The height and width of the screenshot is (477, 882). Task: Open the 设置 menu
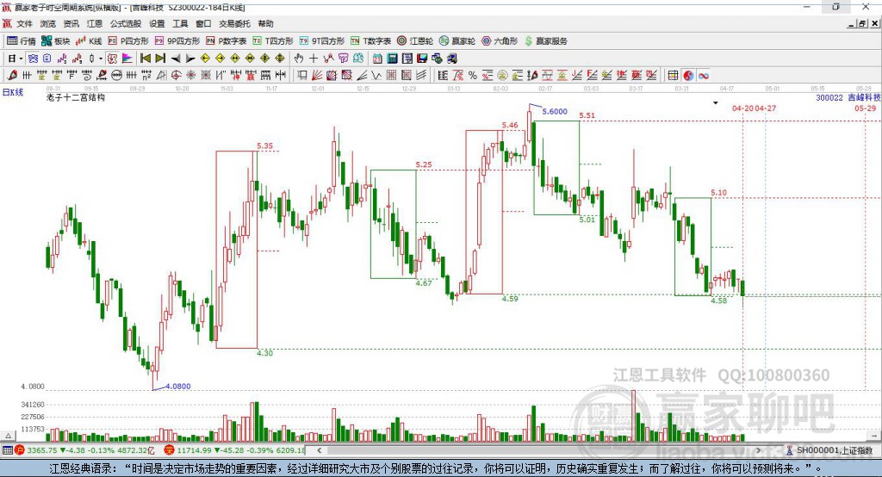[x=157, y=23]
